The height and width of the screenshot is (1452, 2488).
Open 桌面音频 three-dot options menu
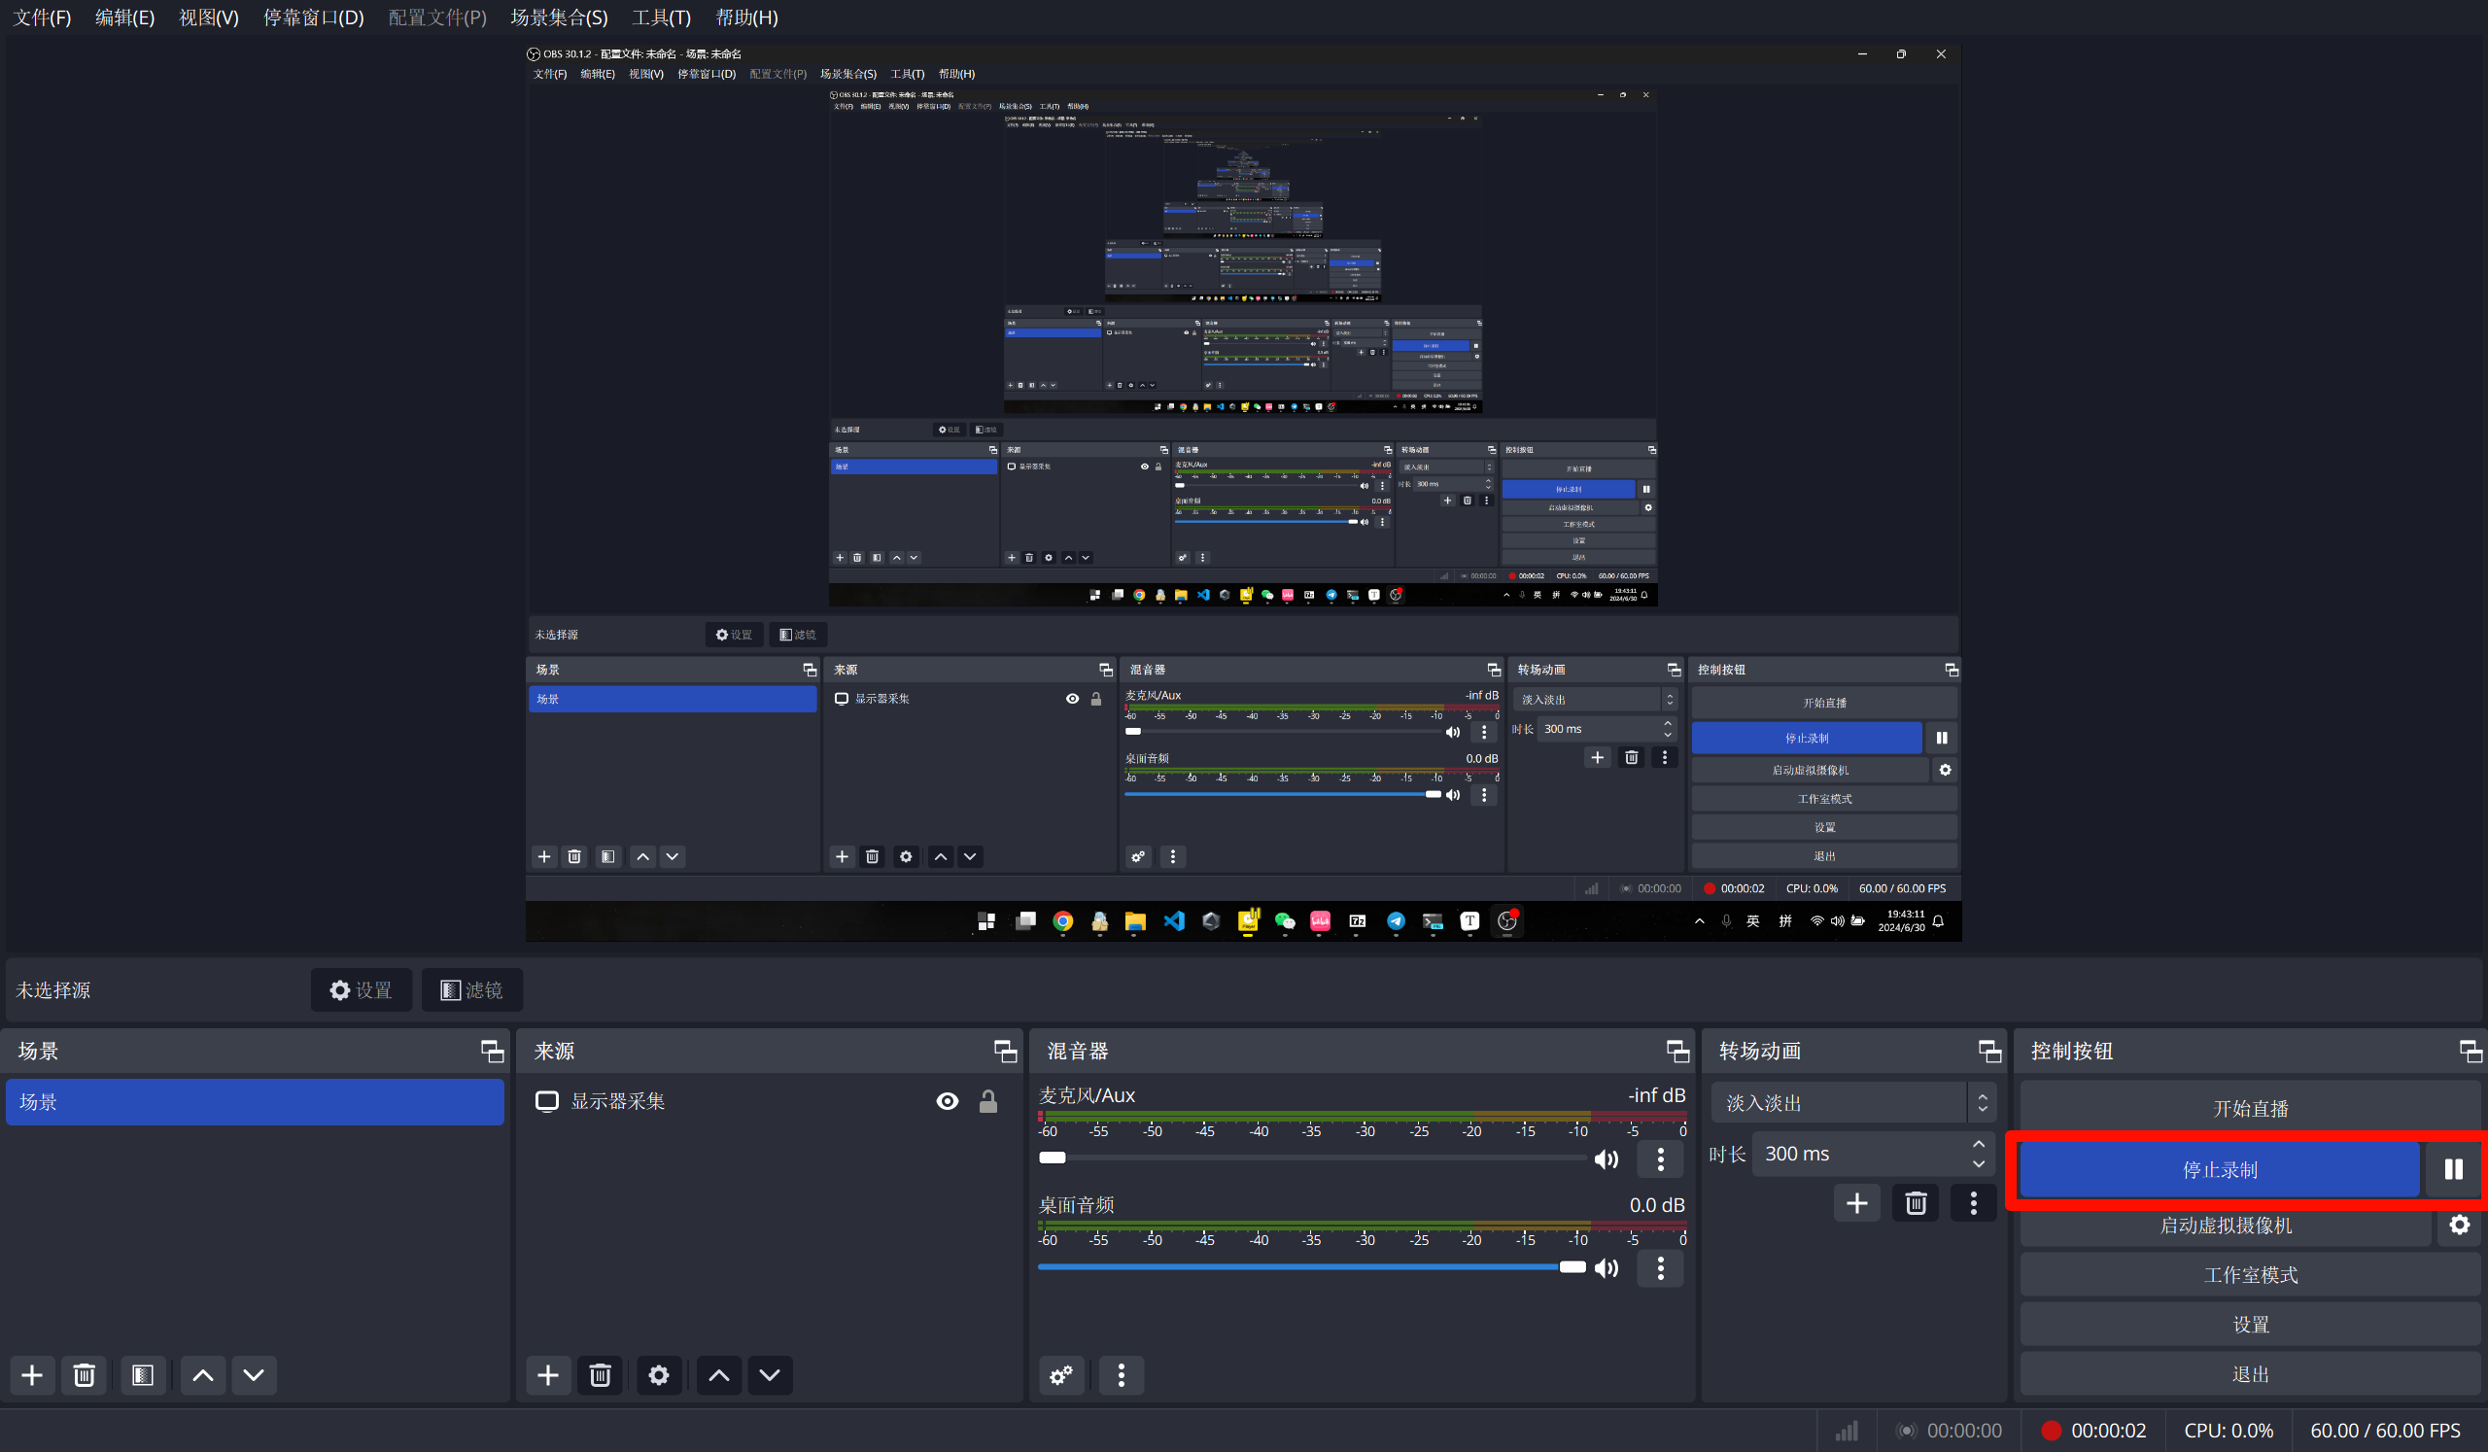[1660, 1268]
